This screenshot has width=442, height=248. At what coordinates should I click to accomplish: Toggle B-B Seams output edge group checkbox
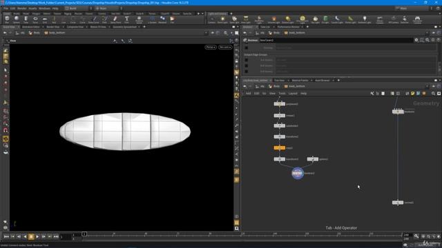(247, 72)
